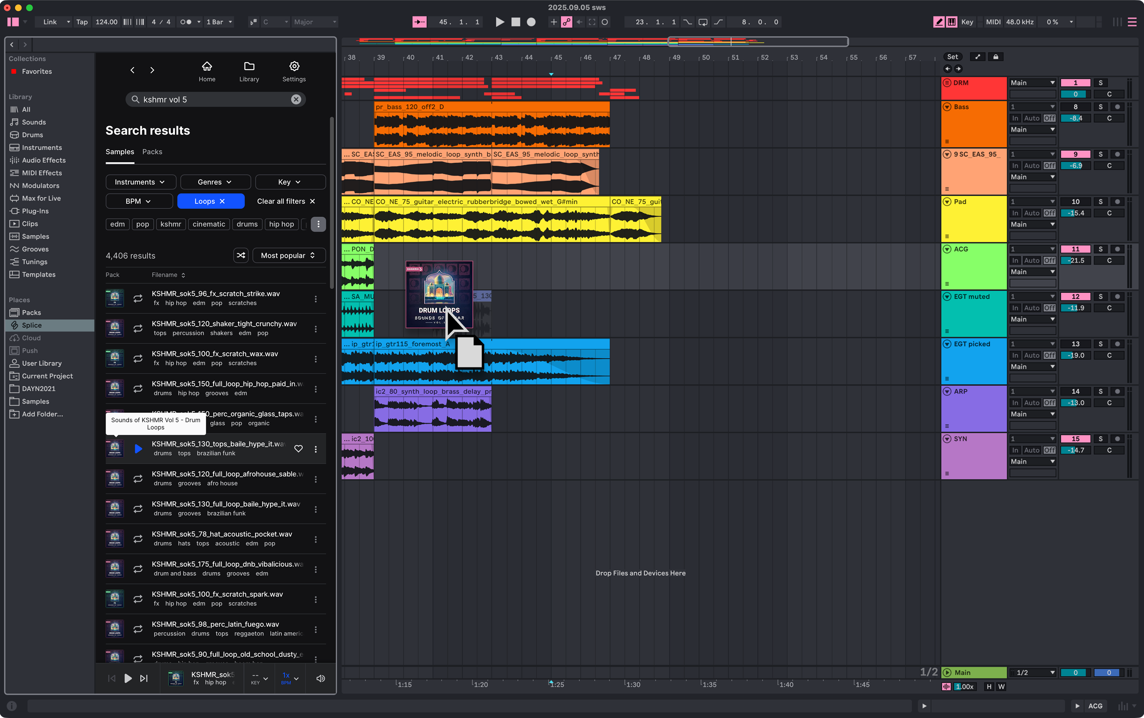Click the kshmr vol 5 search field

point(215,99)
